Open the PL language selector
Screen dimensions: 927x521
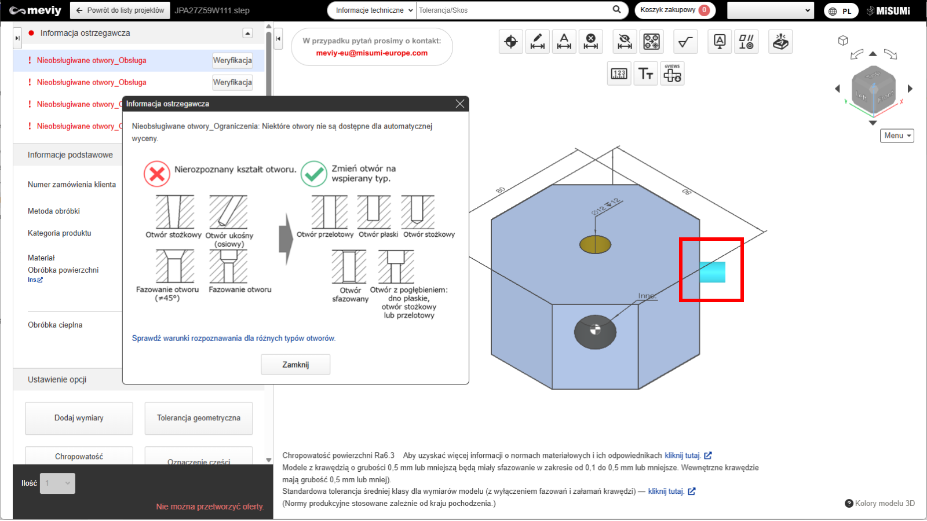(841, 11)
